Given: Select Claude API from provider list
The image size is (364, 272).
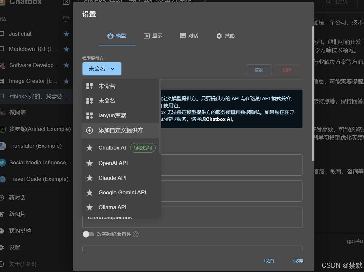Looking at the screenshot, I should click(x=120, y=178).
